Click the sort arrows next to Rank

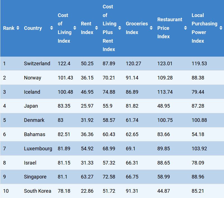pyautogui.click(x=18, y=28)
